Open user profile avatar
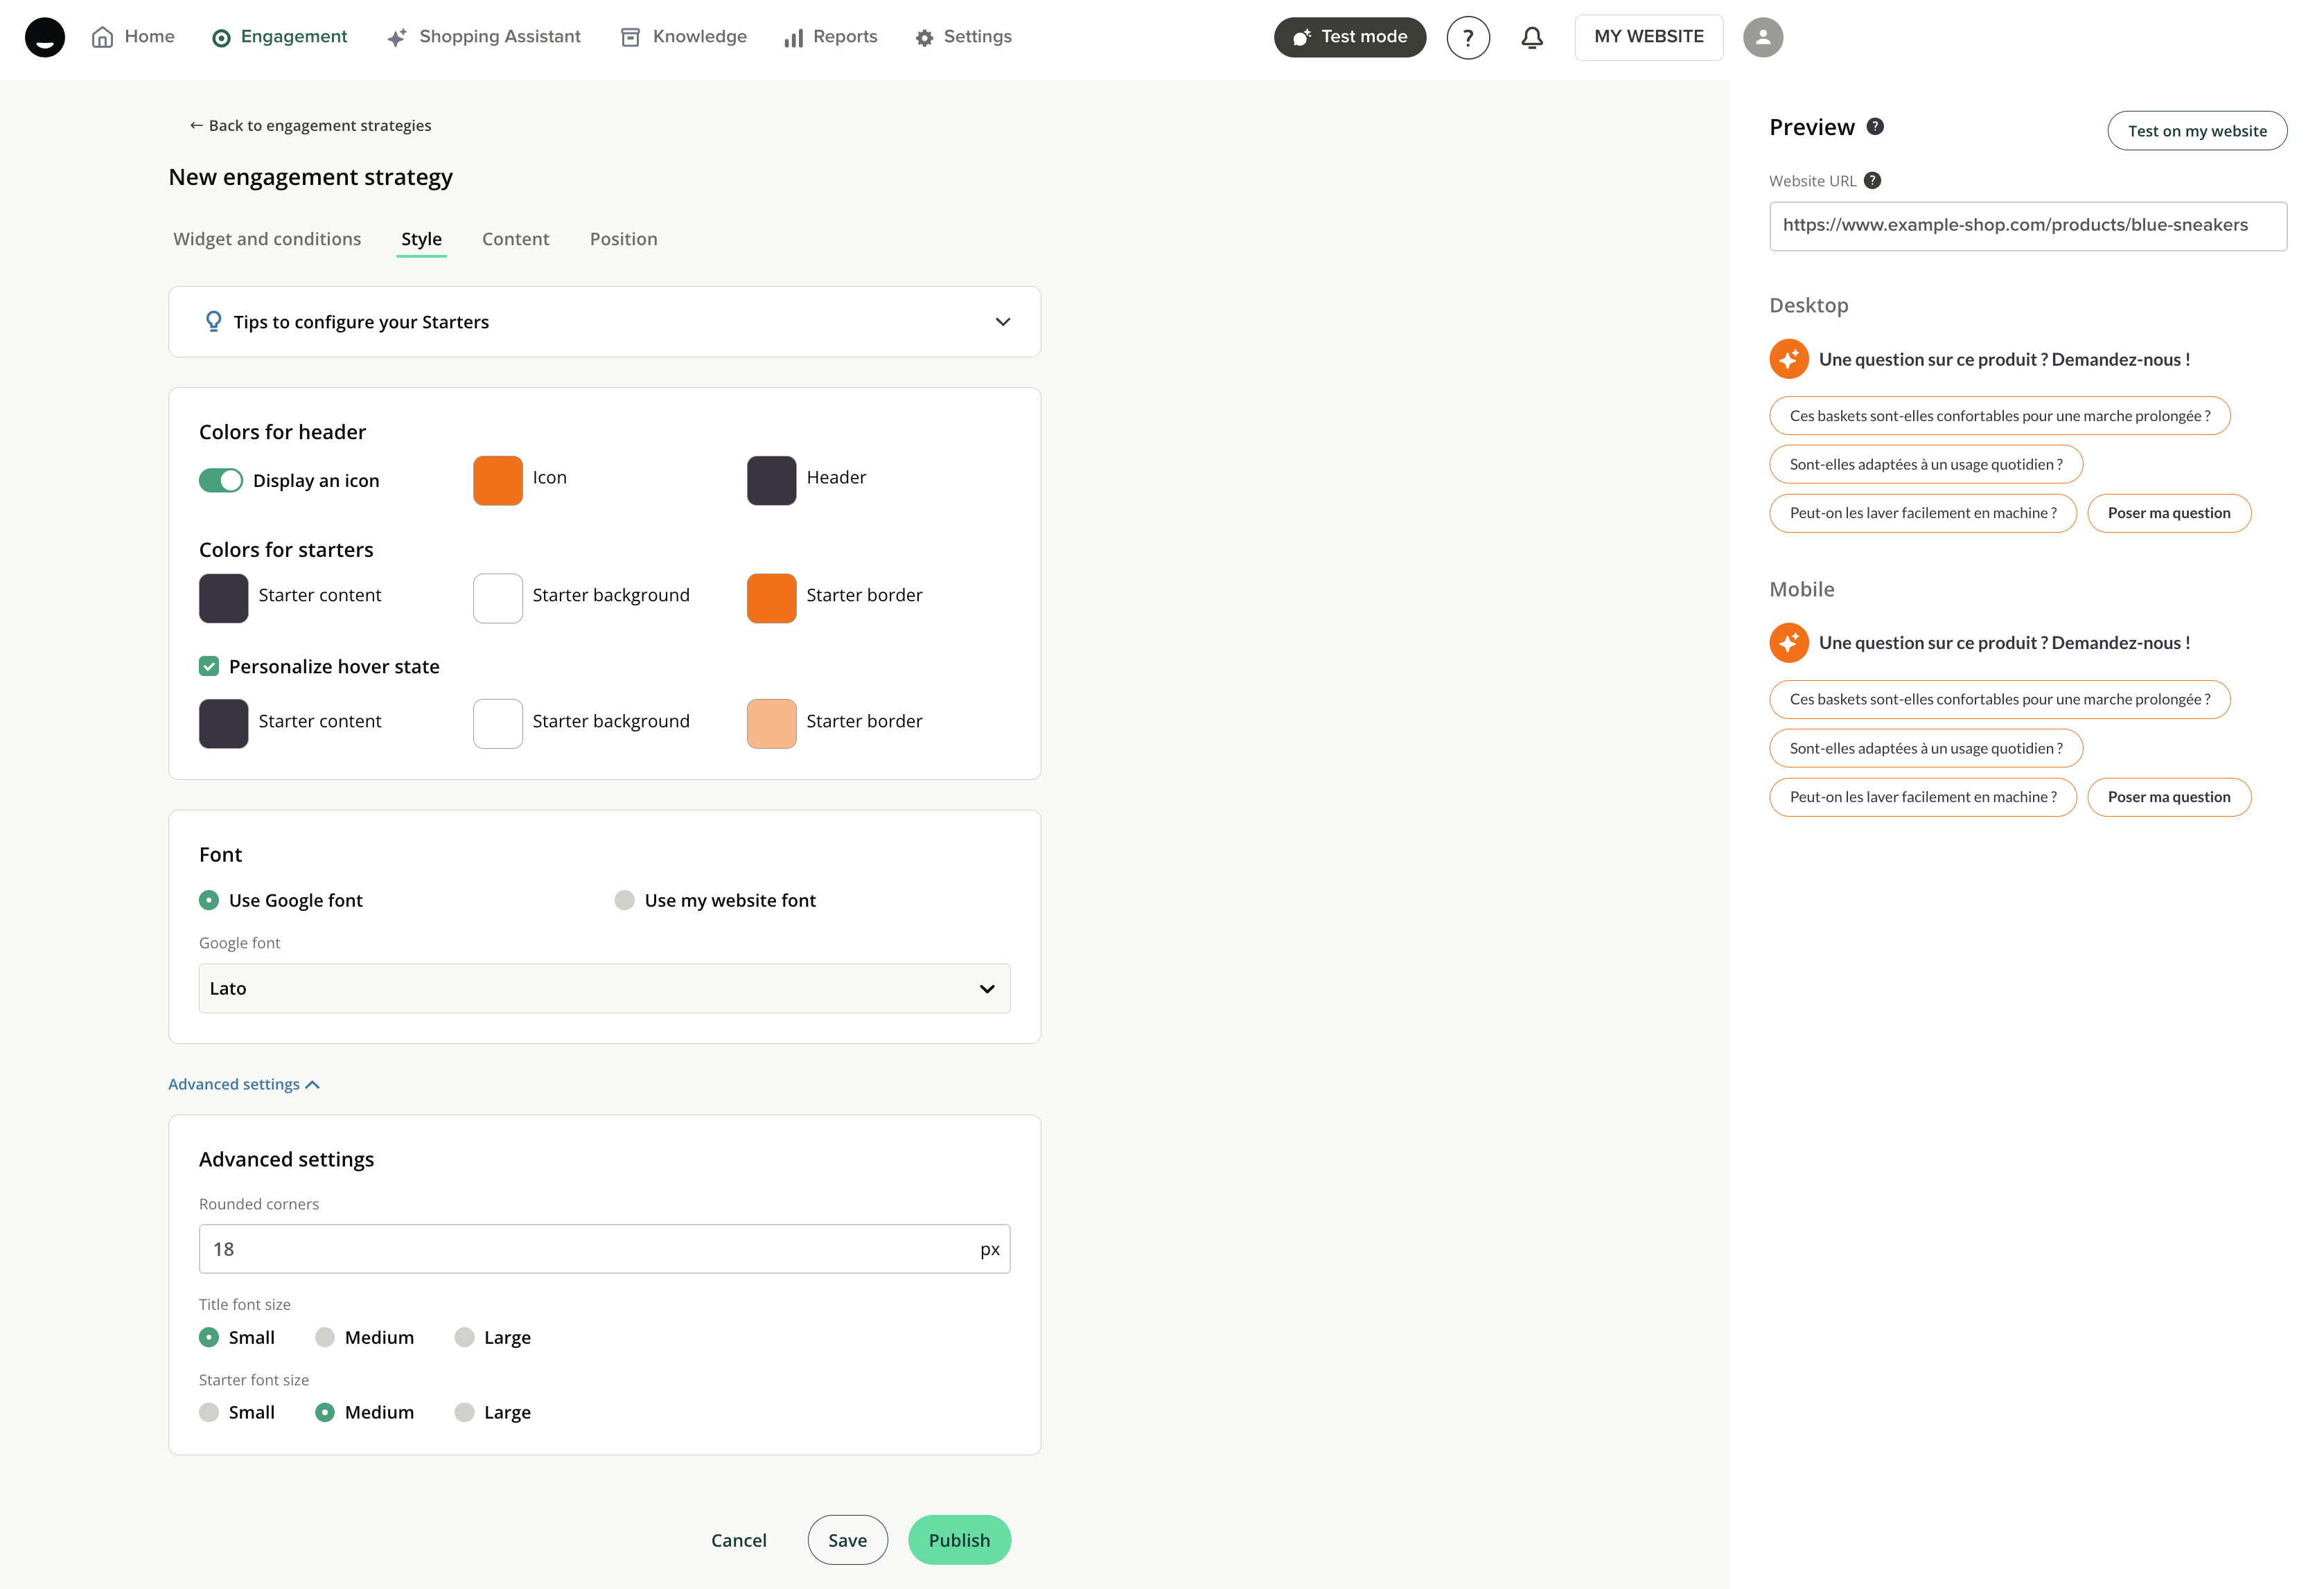Image resolution: width=2324 pixels, height=1589 pixels. 1763,38
